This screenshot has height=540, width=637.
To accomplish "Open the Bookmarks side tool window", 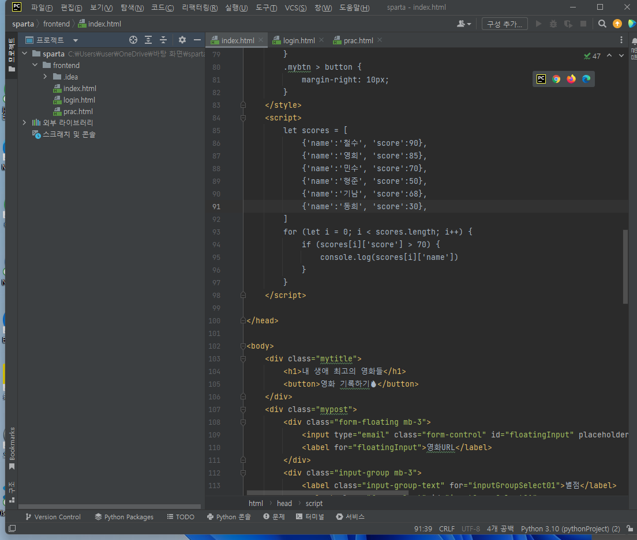I will point(12,448).
